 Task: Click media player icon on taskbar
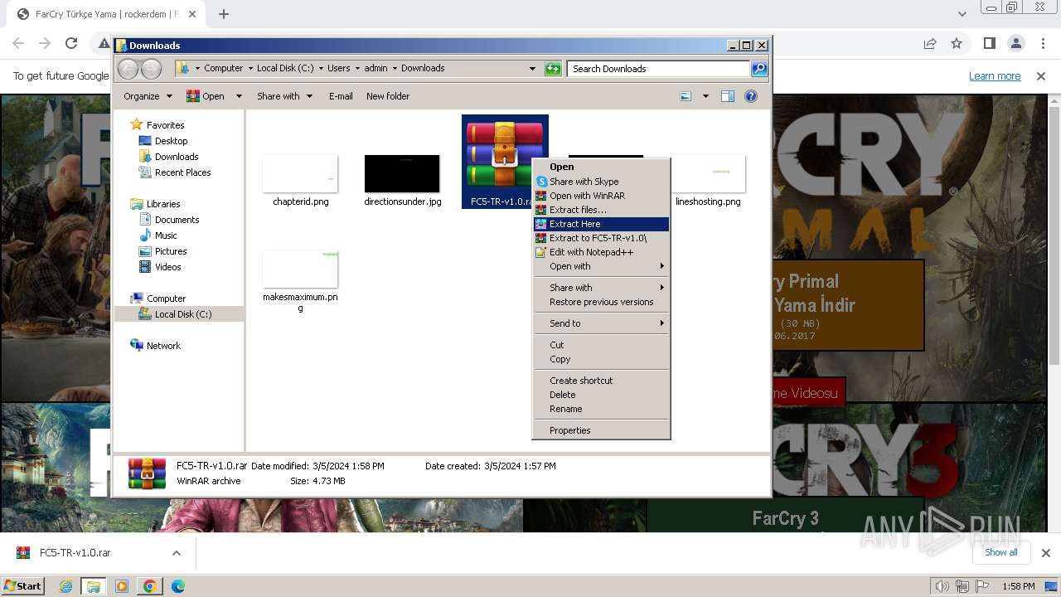[x=122, y=586]
